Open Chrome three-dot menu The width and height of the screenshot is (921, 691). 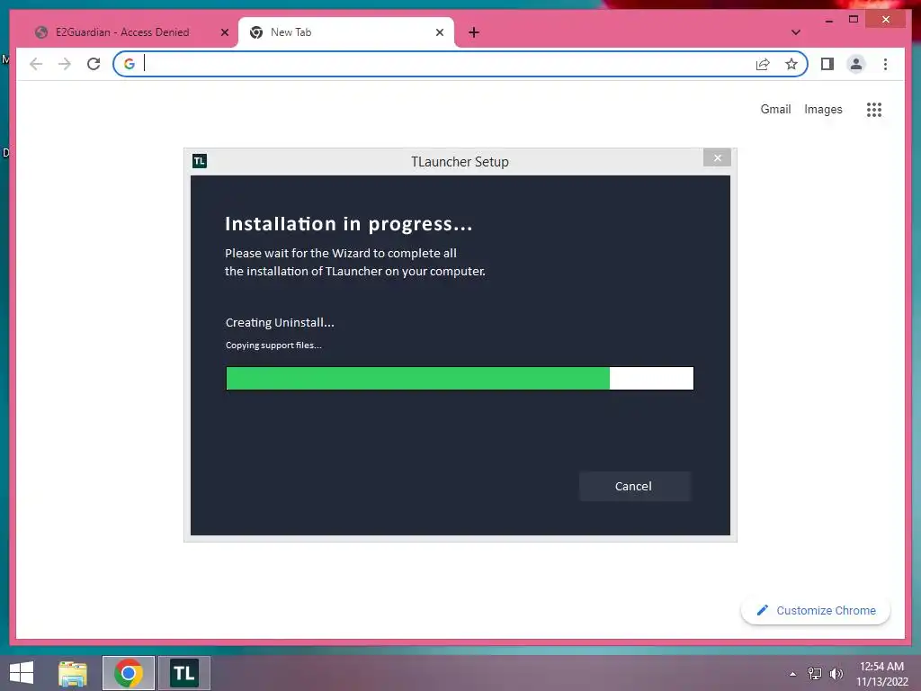(x=885, y=64)
